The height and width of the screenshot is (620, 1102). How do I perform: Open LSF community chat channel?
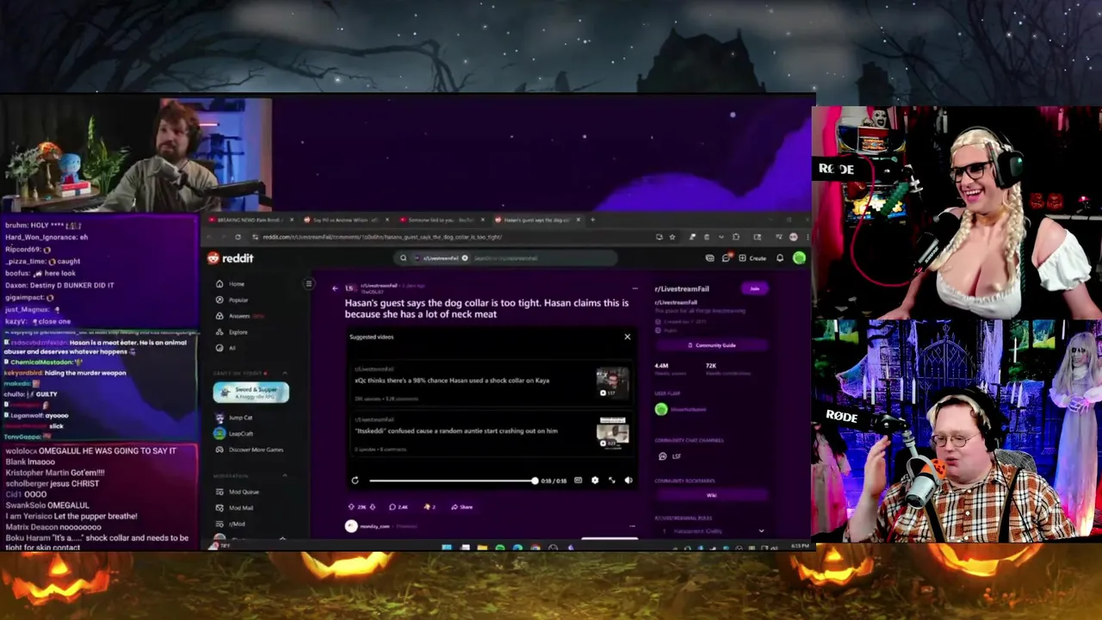point(669,456)
